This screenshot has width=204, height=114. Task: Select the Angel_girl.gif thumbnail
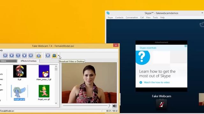coord(19,91)
